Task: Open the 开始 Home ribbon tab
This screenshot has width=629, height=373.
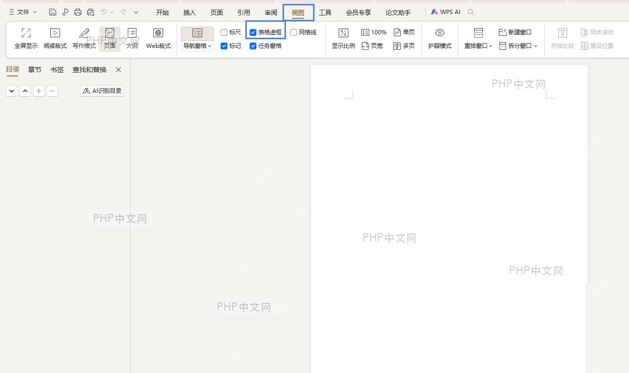Action: pyautogui.click(x=163, y=13)
